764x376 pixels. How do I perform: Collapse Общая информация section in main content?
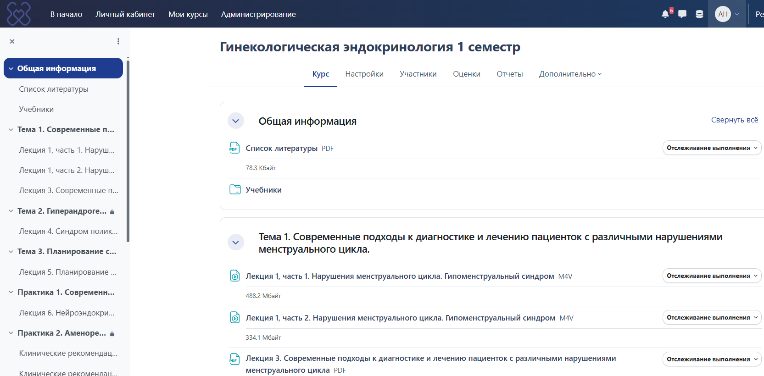235,121
